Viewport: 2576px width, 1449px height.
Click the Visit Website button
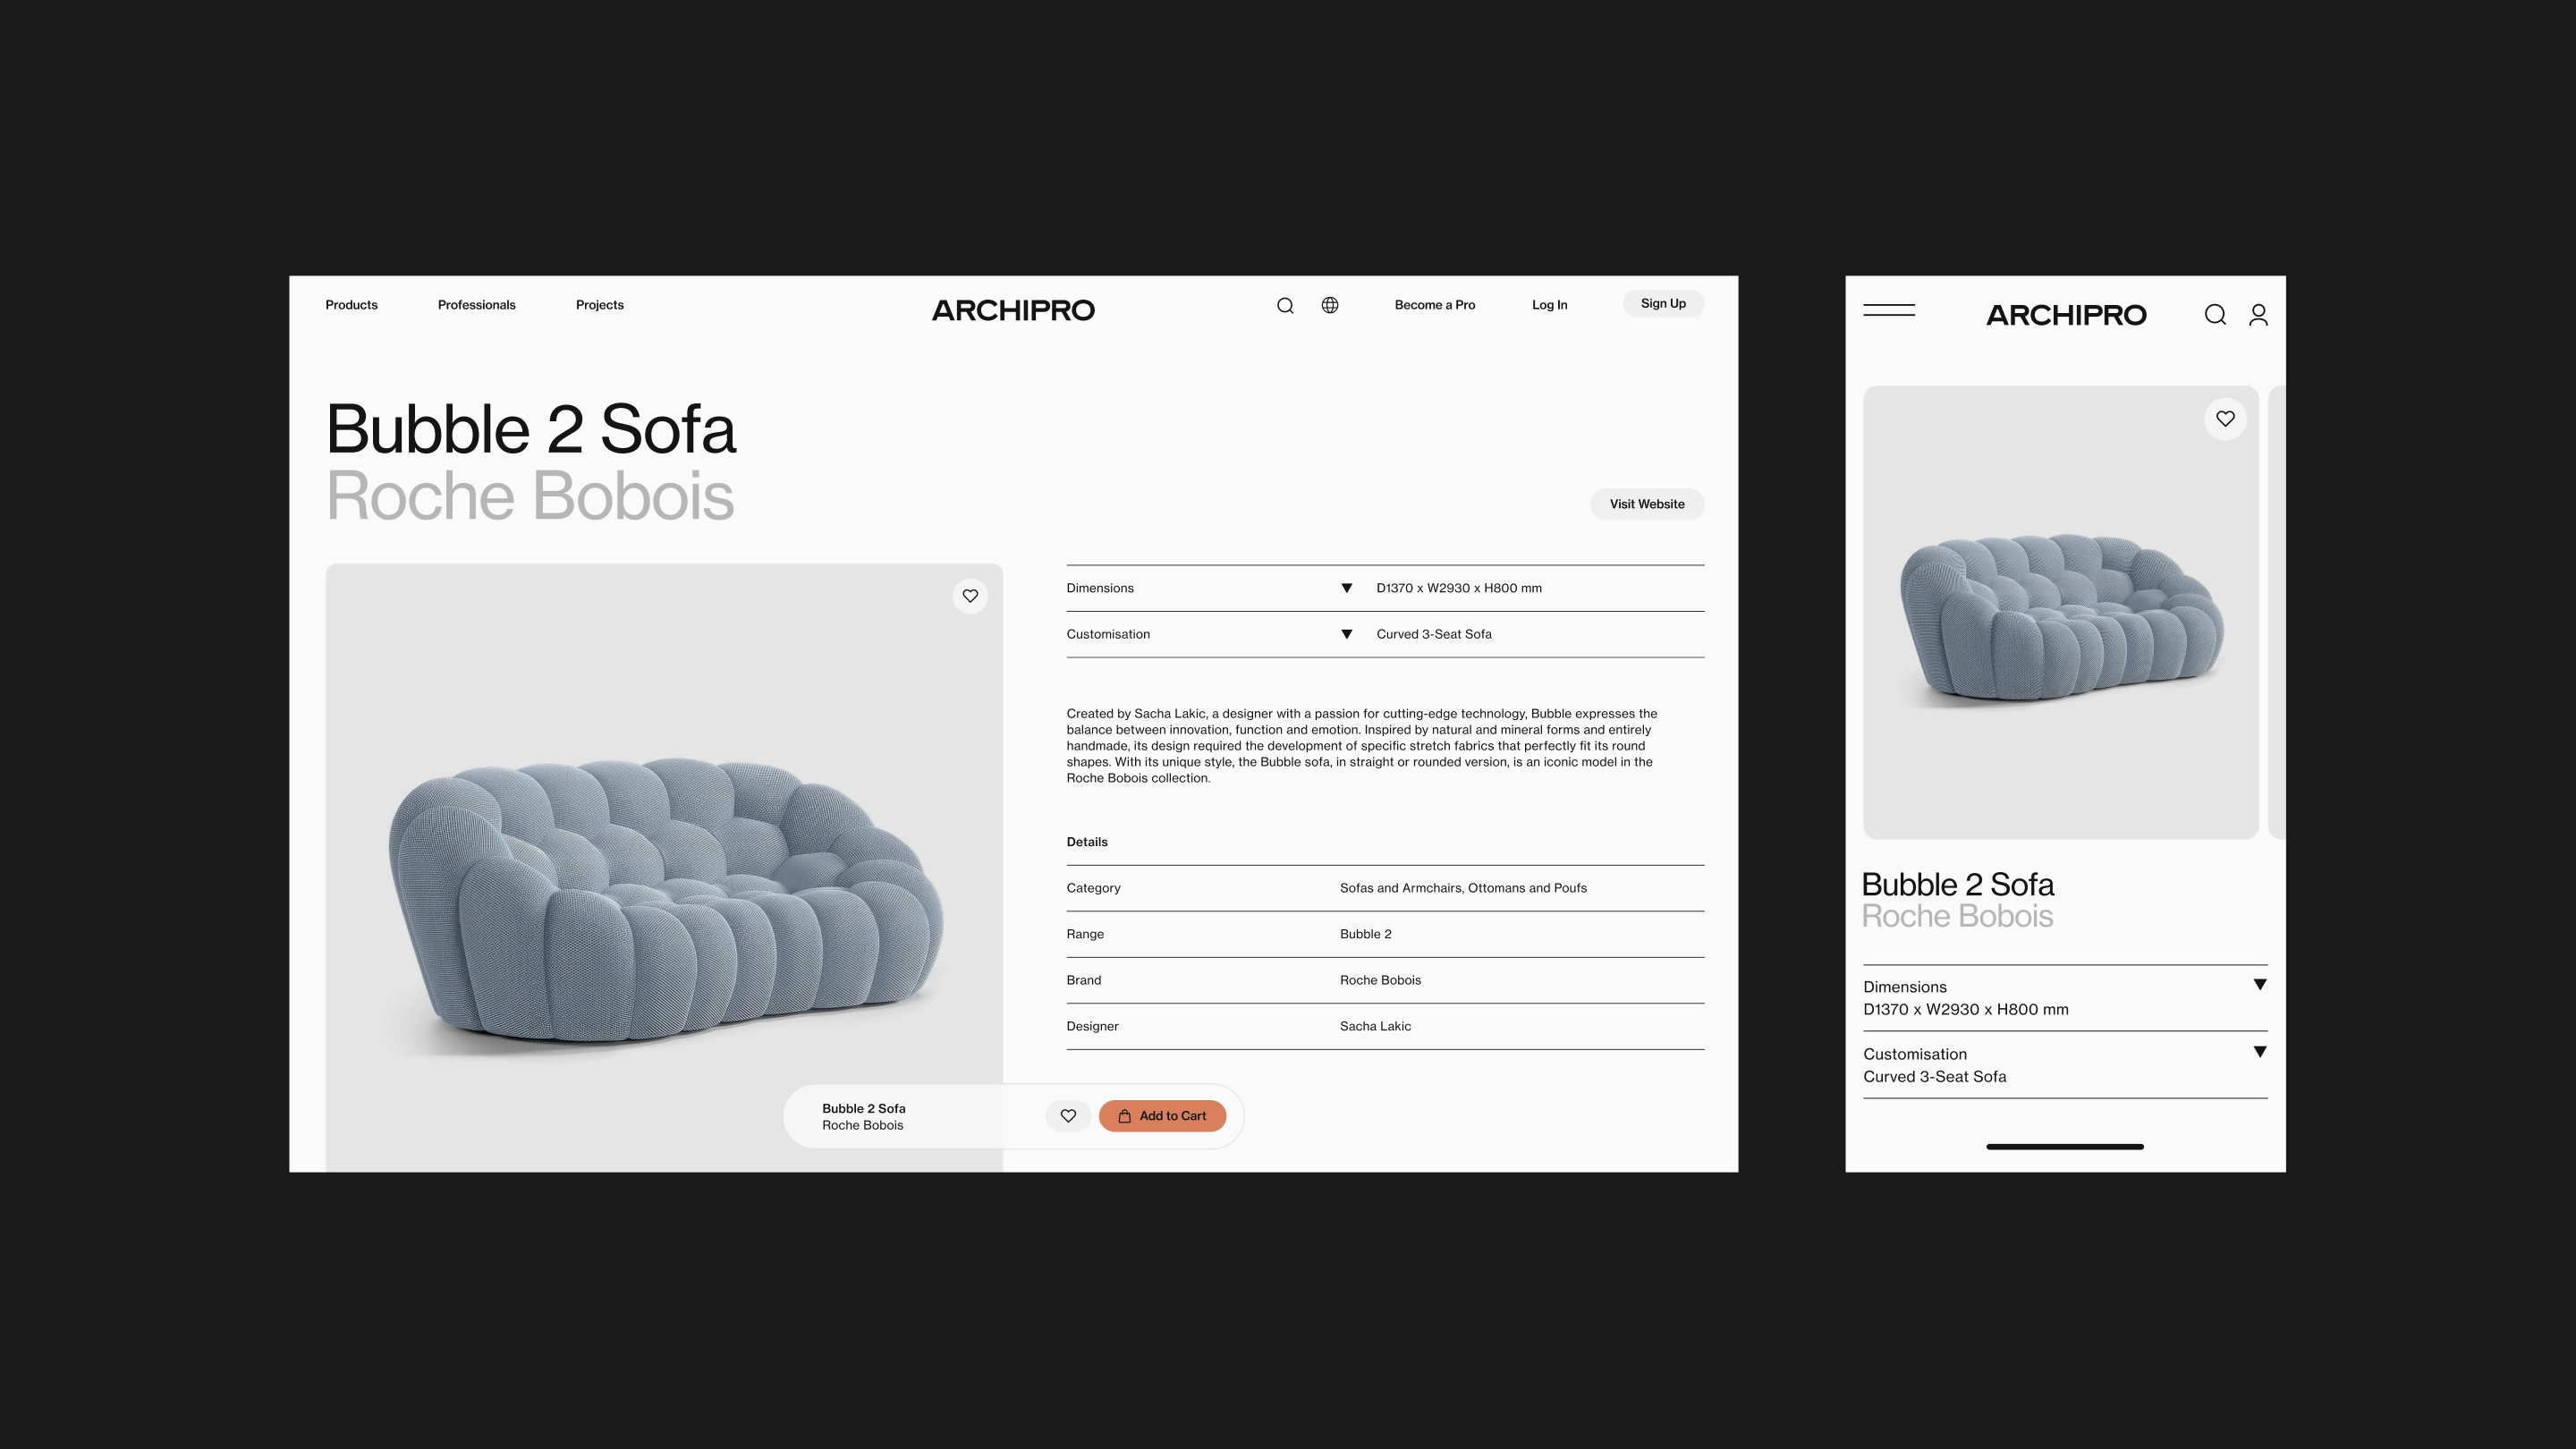[1646, 504]
